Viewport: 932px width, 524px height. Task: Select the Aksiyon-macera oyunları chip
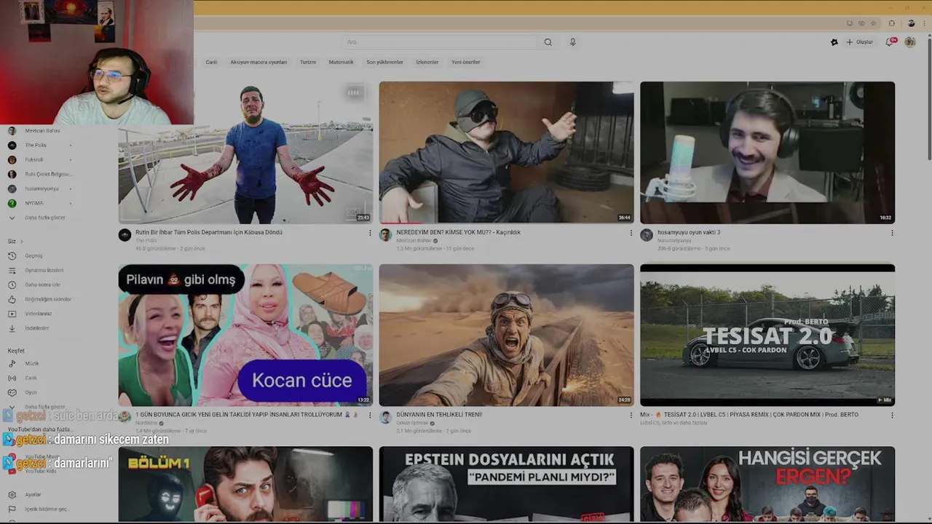click(258, 62)
